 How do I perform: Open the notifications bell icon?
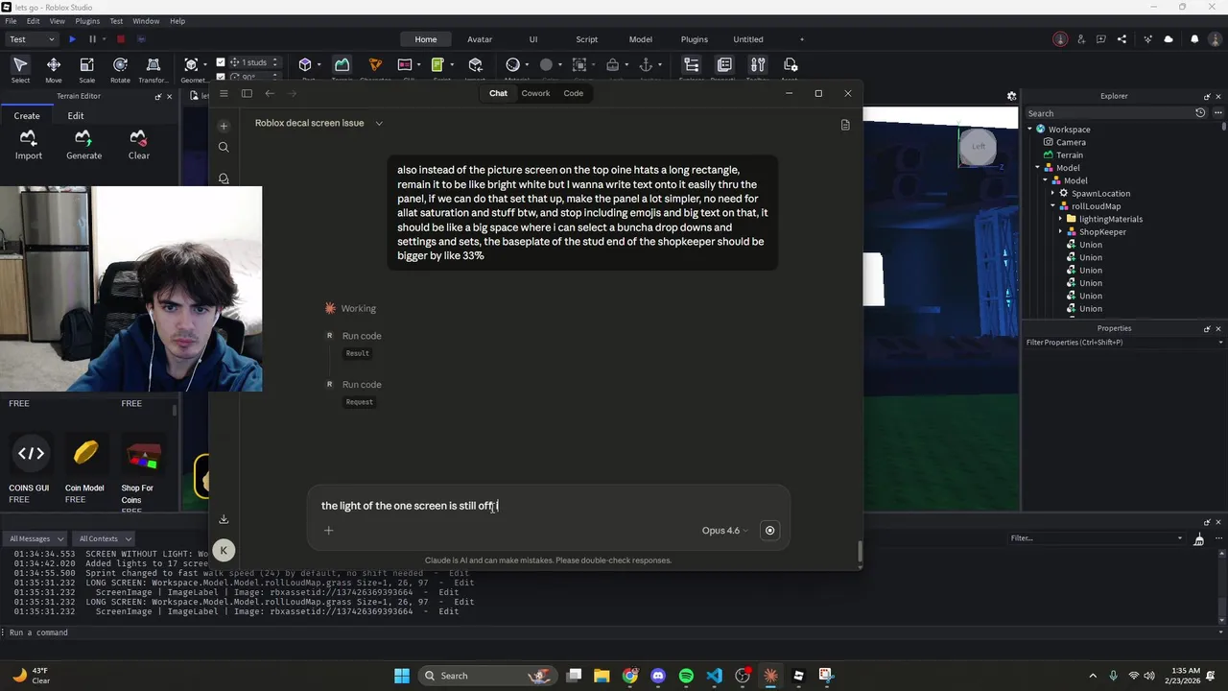1194,39
